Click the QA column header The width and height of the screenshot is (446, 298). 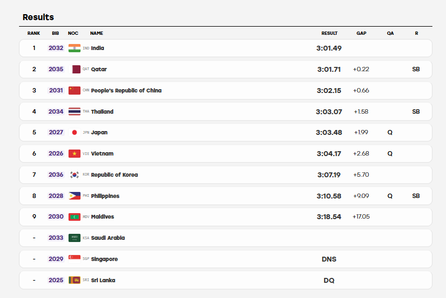(x=391, y=33)
